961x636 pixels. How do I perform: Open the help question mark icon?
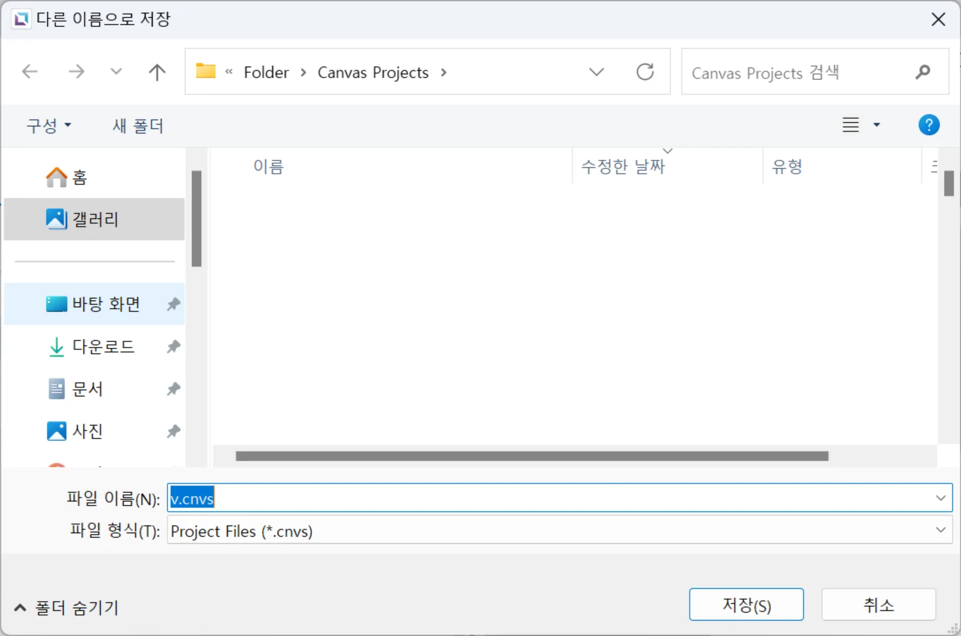928,125
